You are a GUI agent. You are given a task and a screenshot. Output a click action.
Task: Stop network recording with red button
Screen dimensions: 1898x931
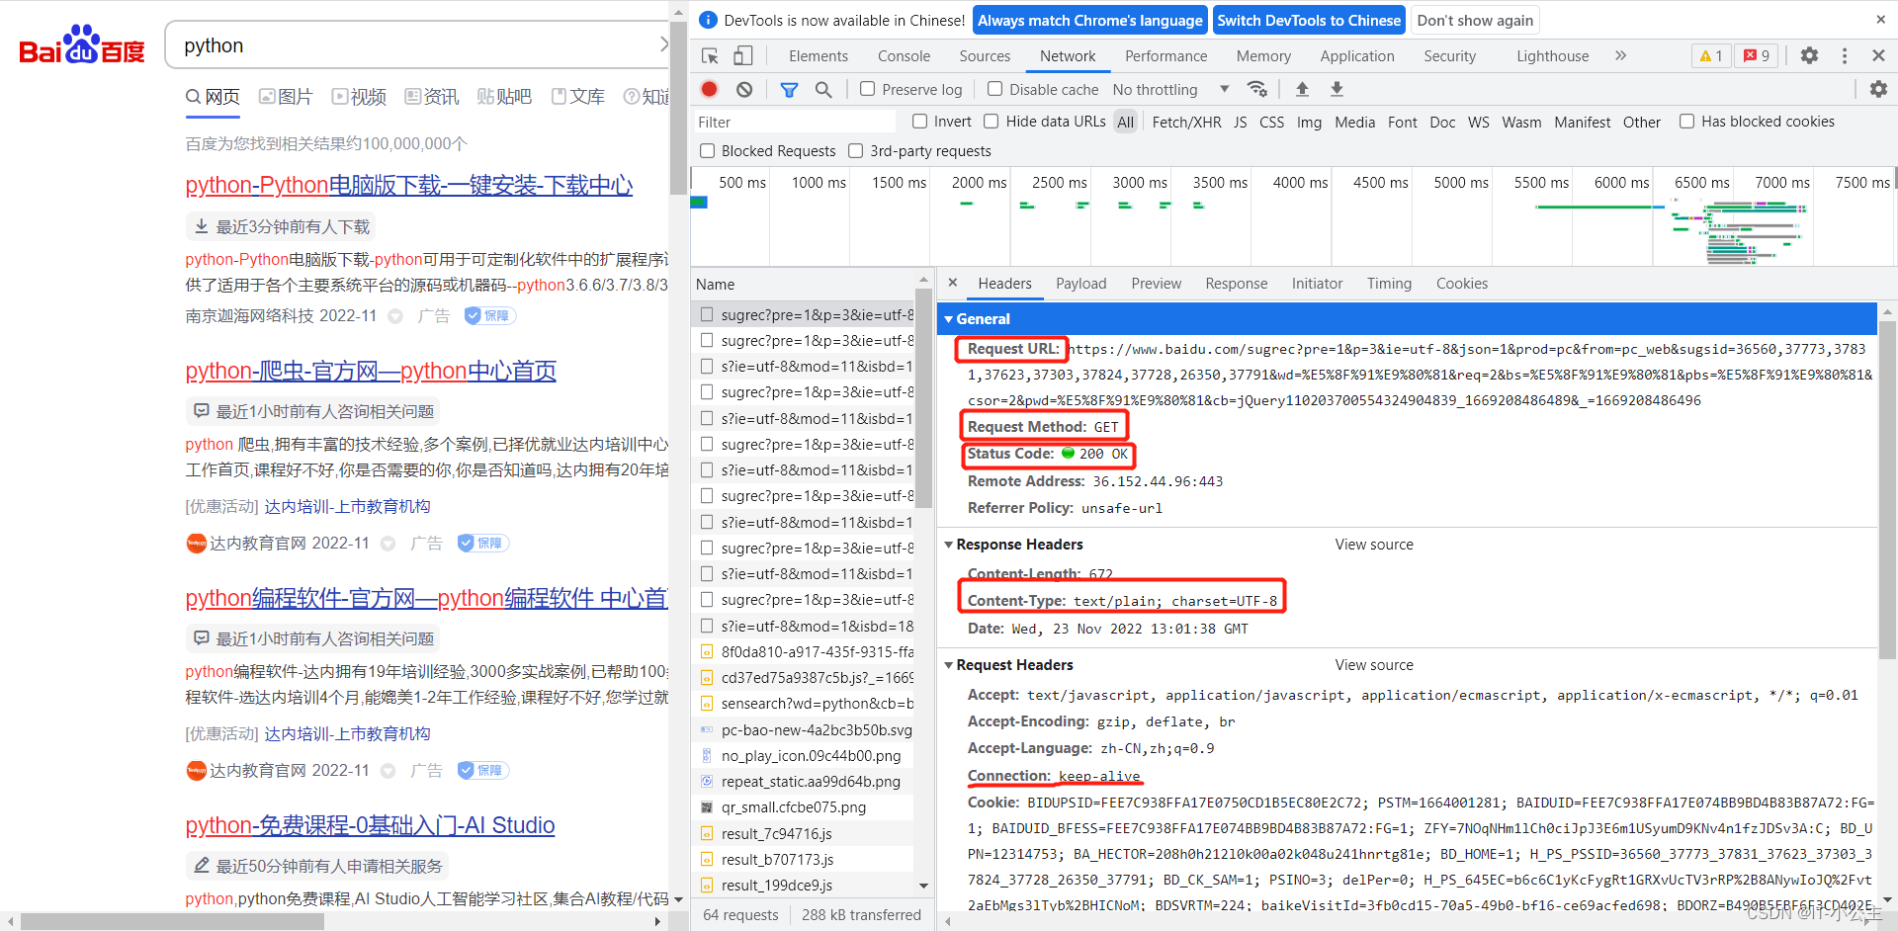coord(709,89)
